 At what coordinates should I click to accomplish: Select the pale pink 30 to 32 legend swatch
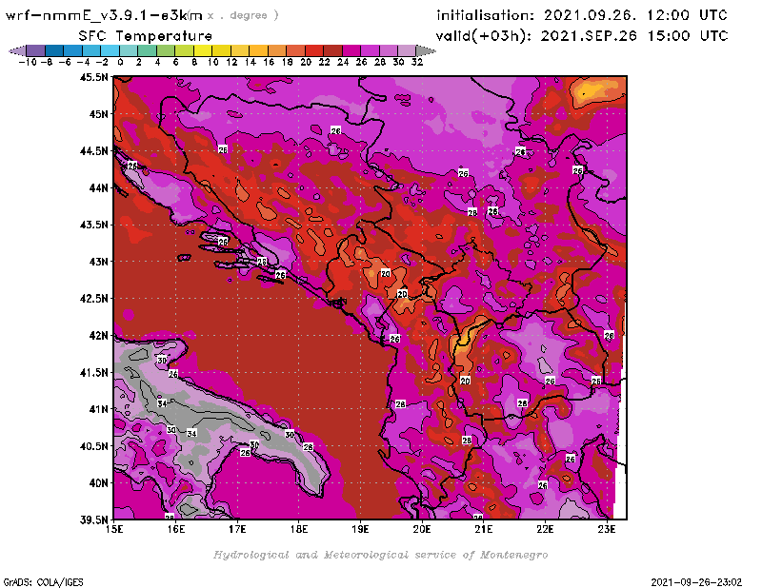(407, 50)
